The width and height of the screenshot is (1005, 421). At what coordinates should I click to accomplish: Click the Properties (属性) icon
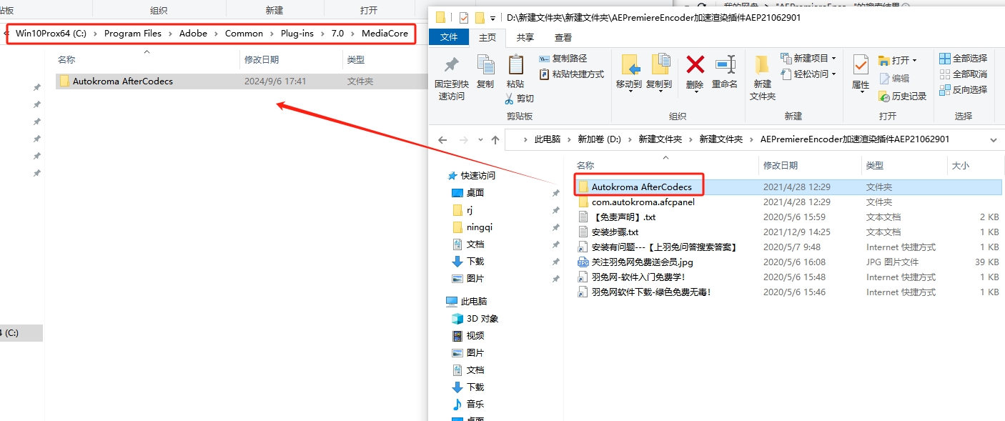click(861, 65)
